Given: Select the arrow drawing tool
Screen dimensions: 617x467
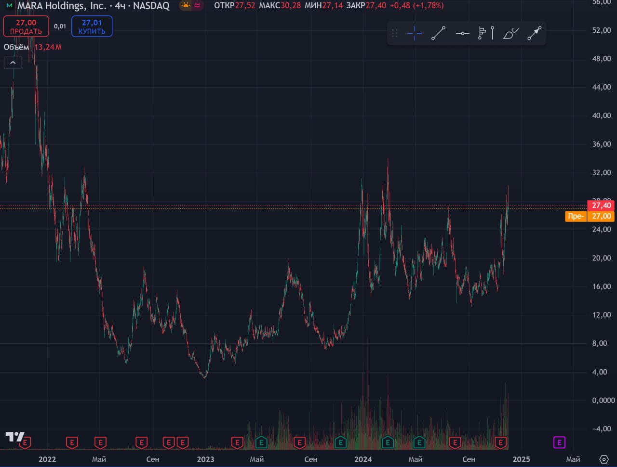Looking at the screenshot, I should pos(534,33).
